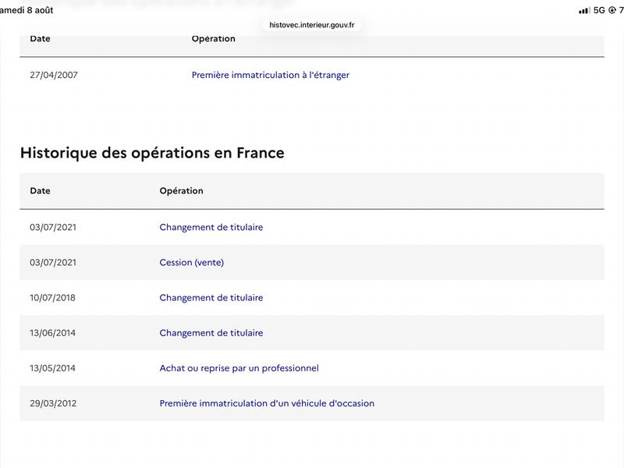Tap the 5G network indicator

click(x=599, y=10)
